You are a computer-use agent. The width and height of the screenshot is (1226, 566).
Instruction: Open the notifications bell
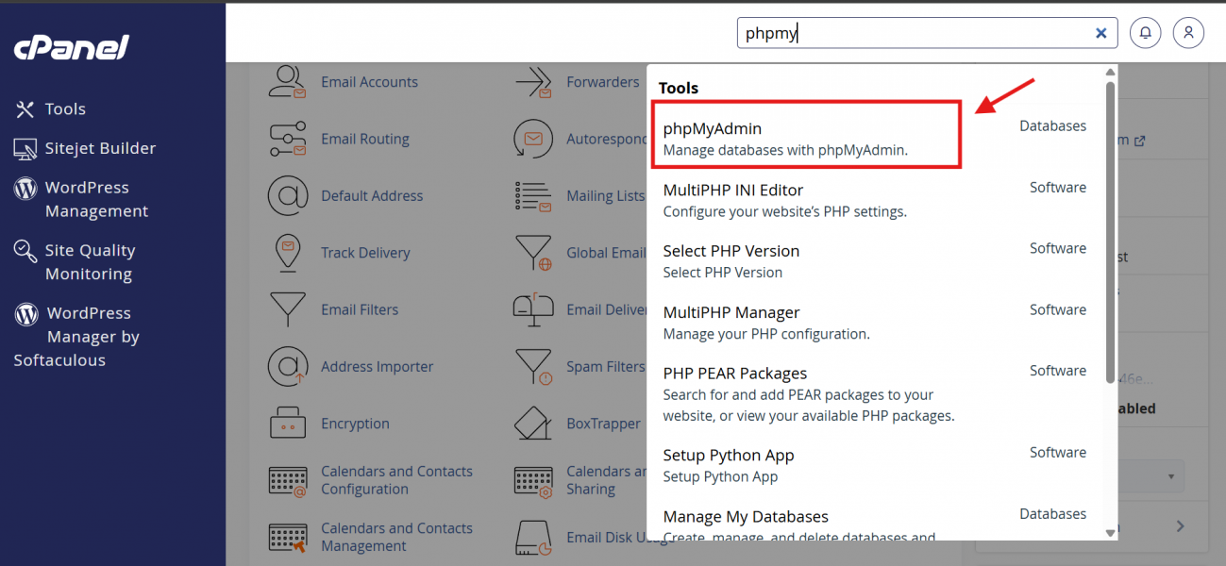coord(1145,33)
